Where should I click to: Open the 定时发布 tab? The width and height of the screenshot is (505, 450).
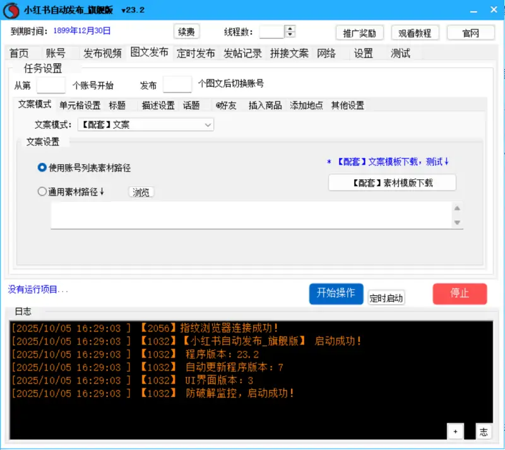[196, 53]
